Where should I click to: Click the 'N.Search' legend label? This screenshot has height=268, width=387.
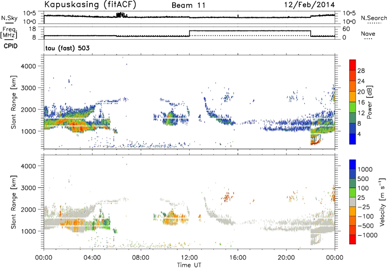[374, 18]
